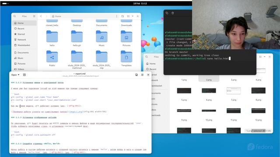Expand the view options arrow in the second Files window
This screenshot has height=157, width=280.
click(265, 57)
